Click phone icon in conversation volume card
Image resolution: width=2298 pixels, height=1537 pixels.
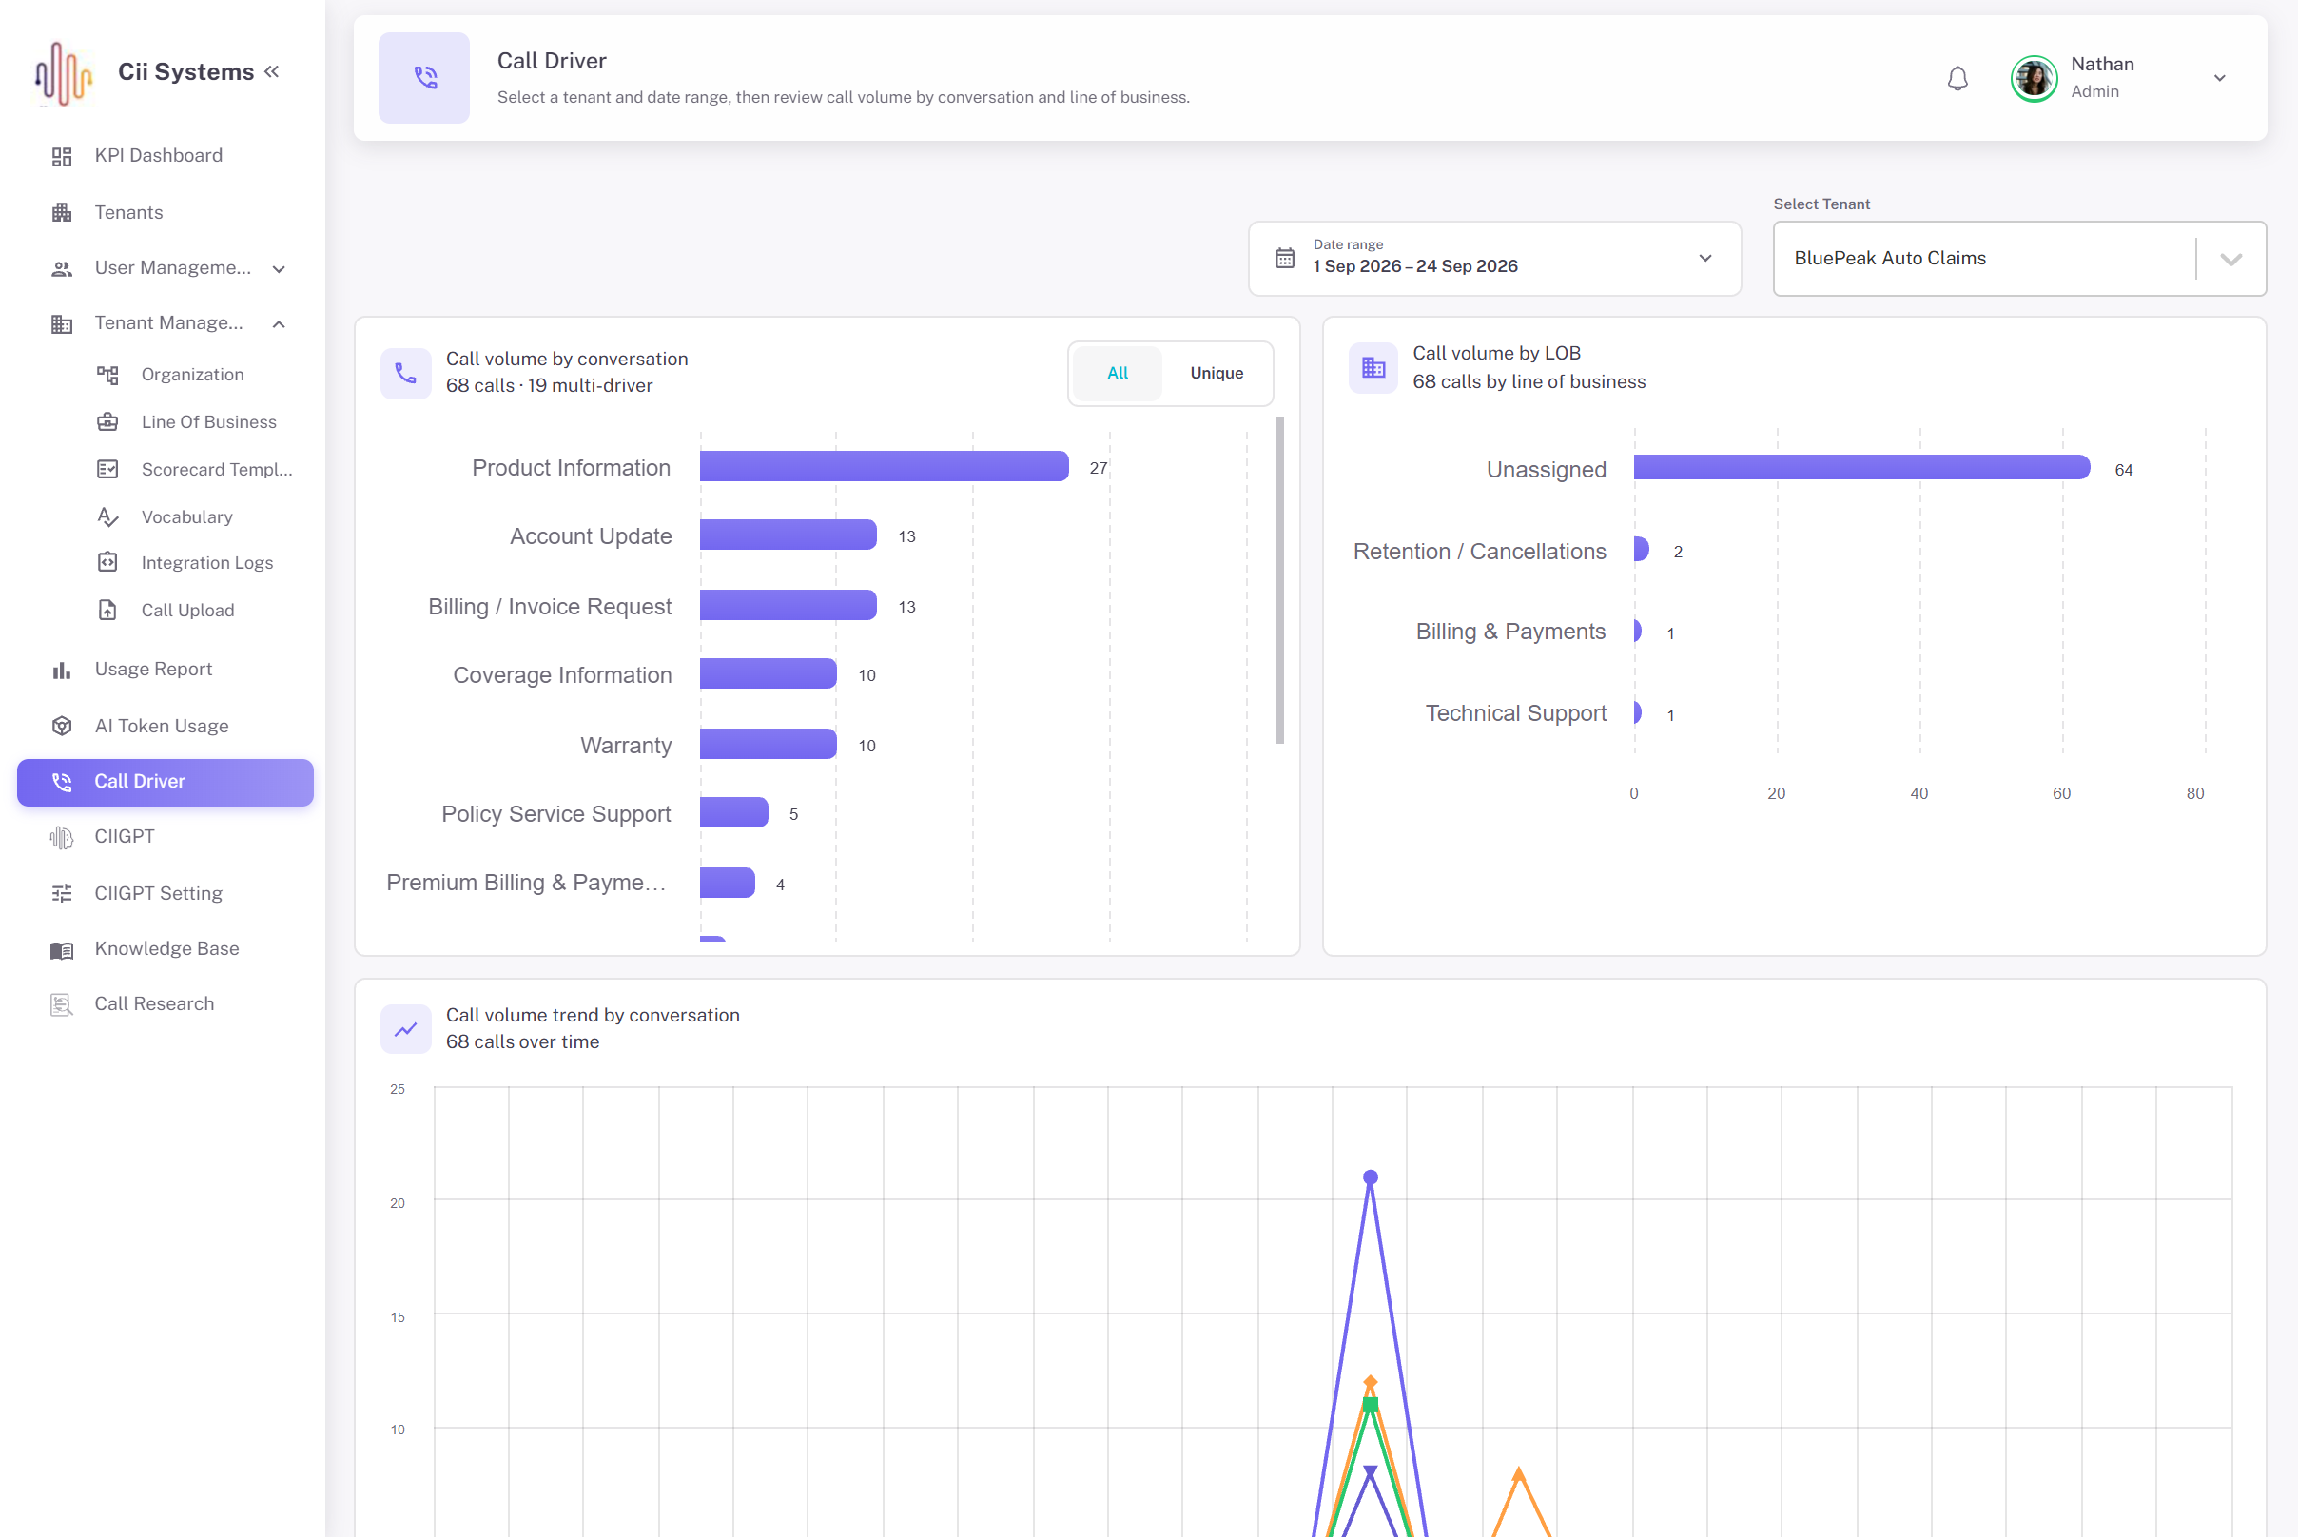pyautogui.click(x=406, y=374)
